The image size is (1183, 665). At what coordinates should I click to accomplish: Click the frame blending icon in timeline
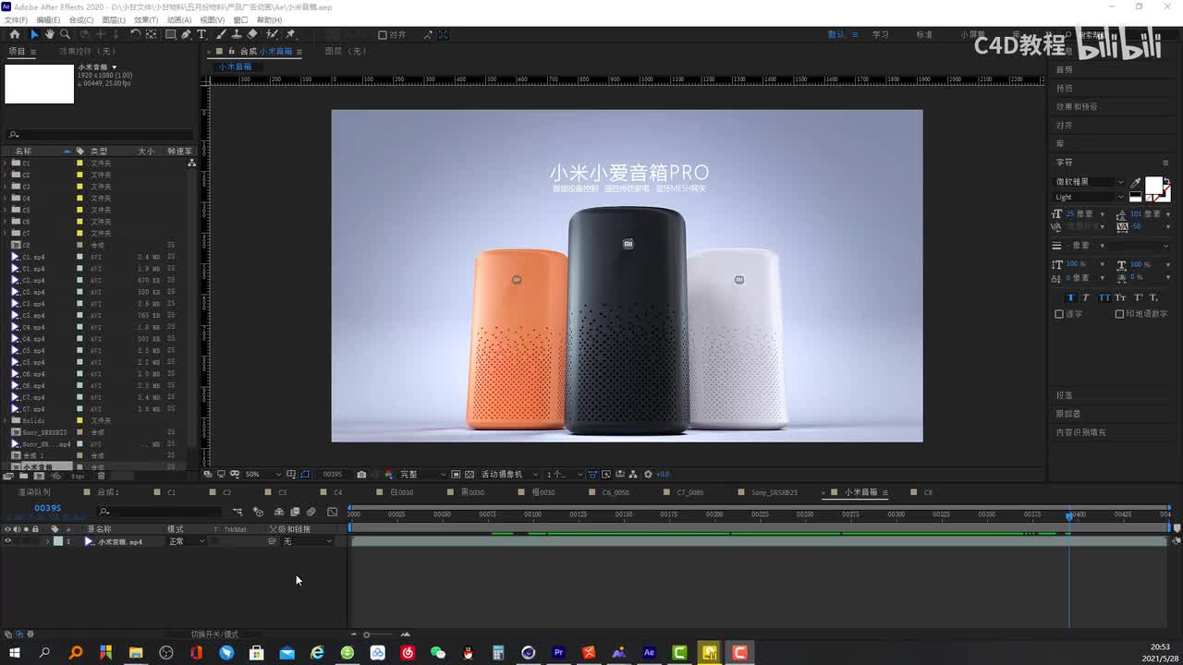(x=295, y=512)
